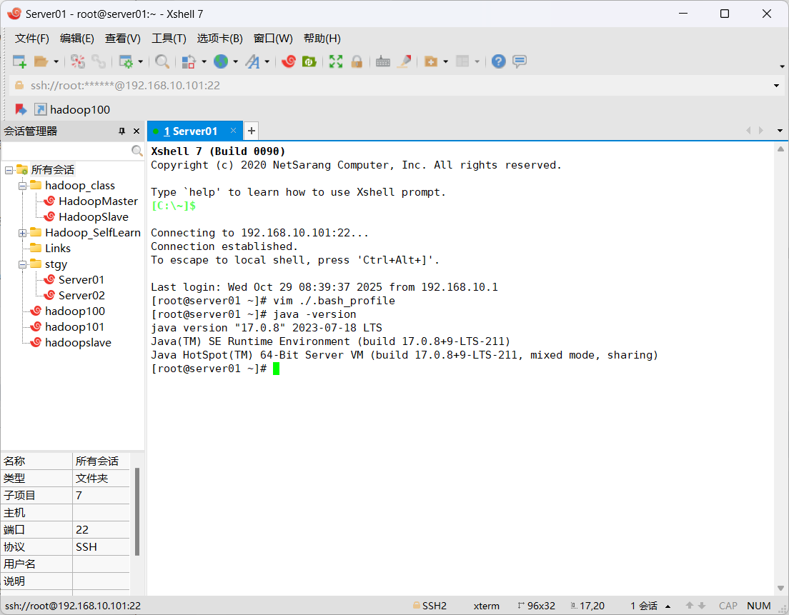This screenshot has height=615, width=789.
Task: Click the Find magnifier toolbar icon
Action: [162, 61]
